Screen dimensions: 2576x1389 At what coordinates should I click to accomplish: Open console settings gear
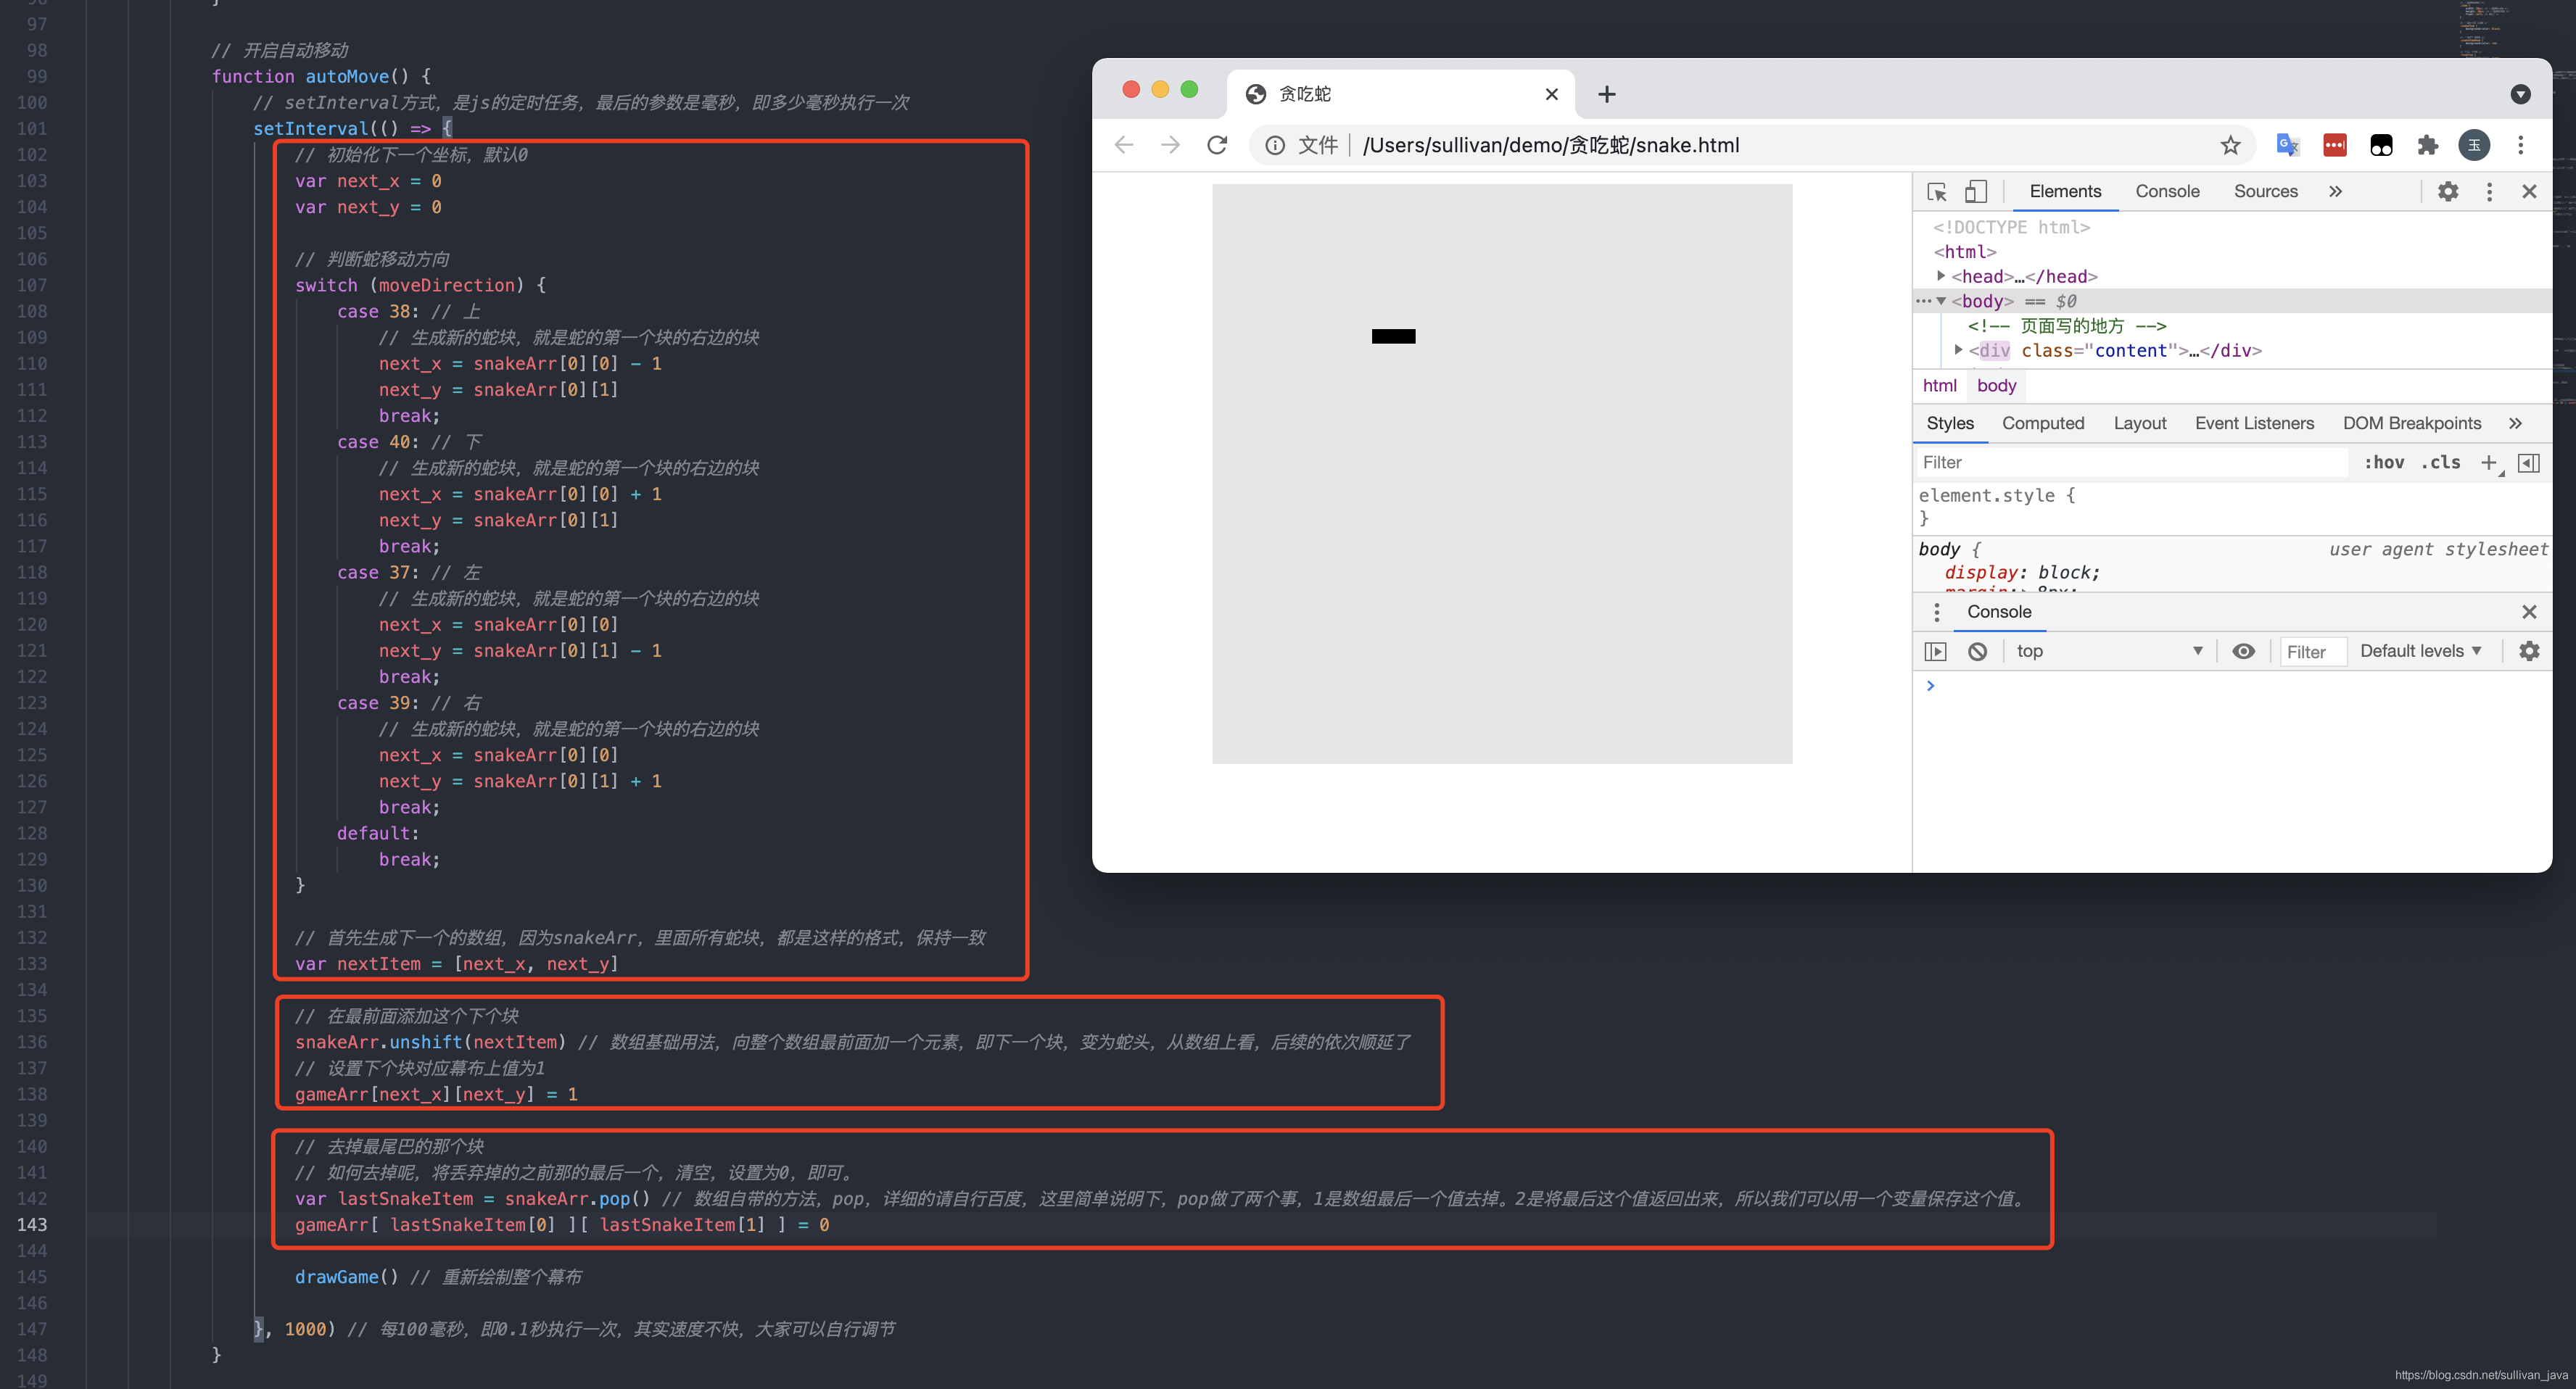2529,650
